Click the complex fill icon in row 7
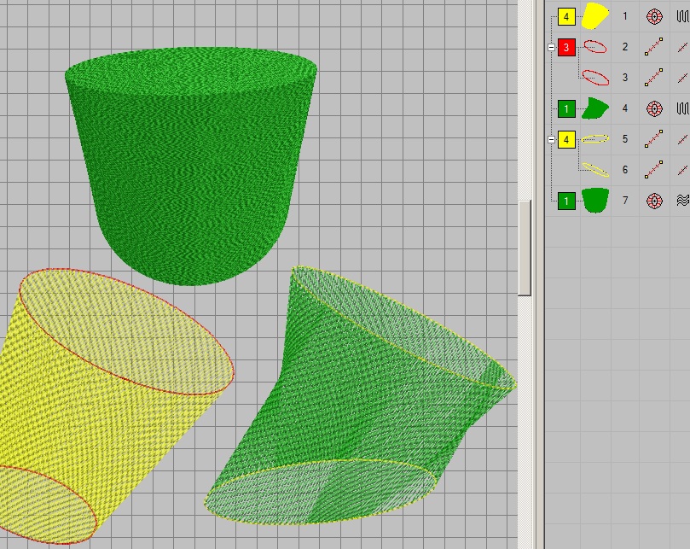This screenshot has width=690, height=549. point(654,201)
